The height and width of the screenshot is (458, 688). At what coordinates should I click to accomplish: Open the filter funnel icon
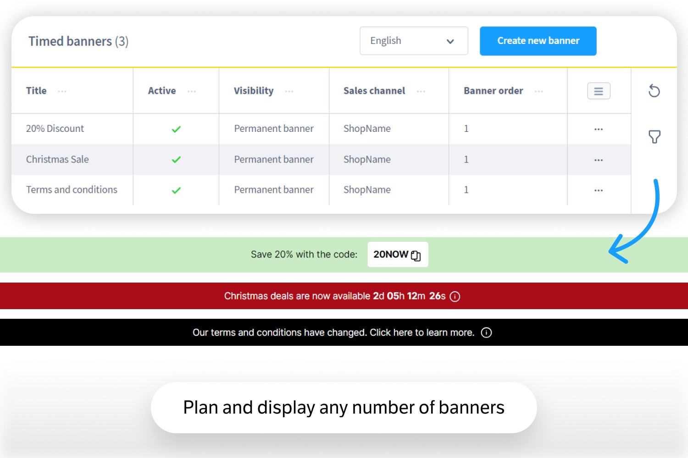[x=655, y=136]
